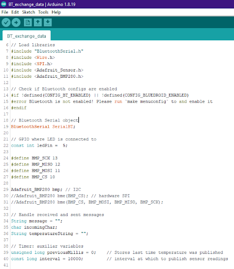Image resolution: width=234 pixels, height=269 pixels.
Task: Click the 'Check if Bluetooth configs are enabled' comment
Action: click(x=64, y=89)
